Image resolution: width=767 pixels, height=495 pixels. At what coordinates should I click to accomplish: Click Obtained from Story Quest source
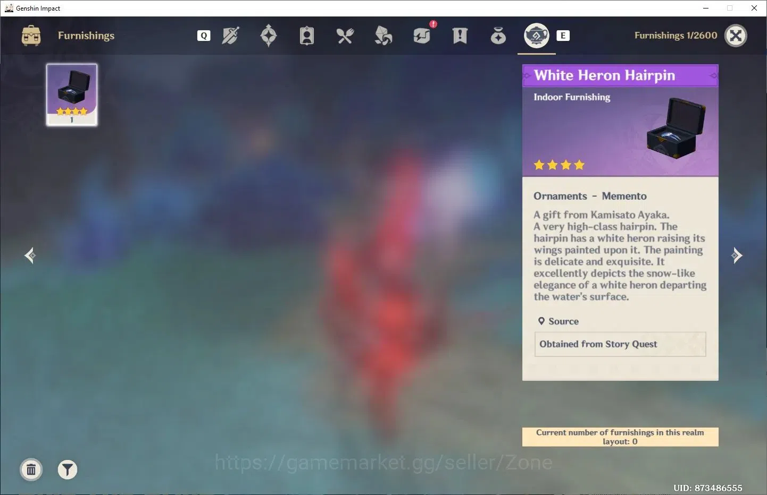pyautogui.click(x=620, y=344)
